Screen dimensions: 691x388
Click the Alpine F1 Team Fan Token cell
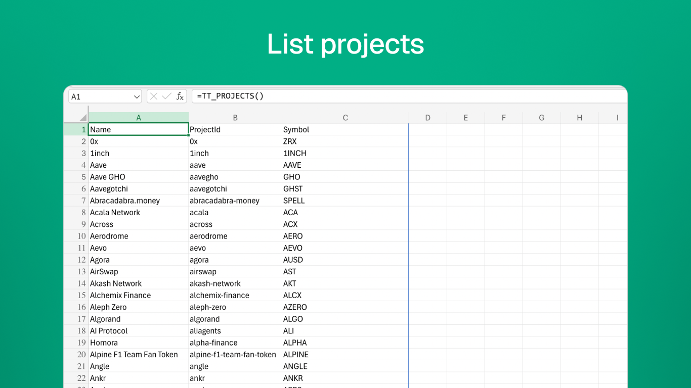click(139, 354)
